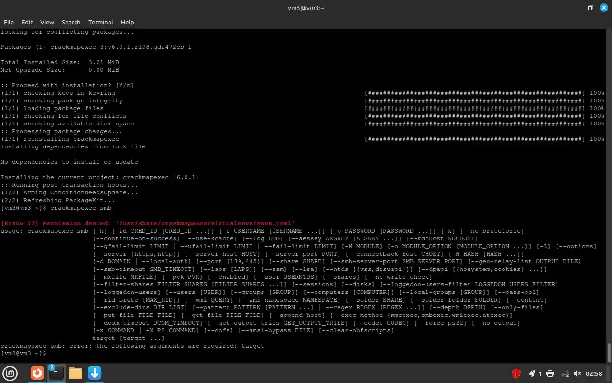Viewport: 612px width, 383px height.
Task: Click 'No dependencies to install or update' line
Action: coord(69,162)
